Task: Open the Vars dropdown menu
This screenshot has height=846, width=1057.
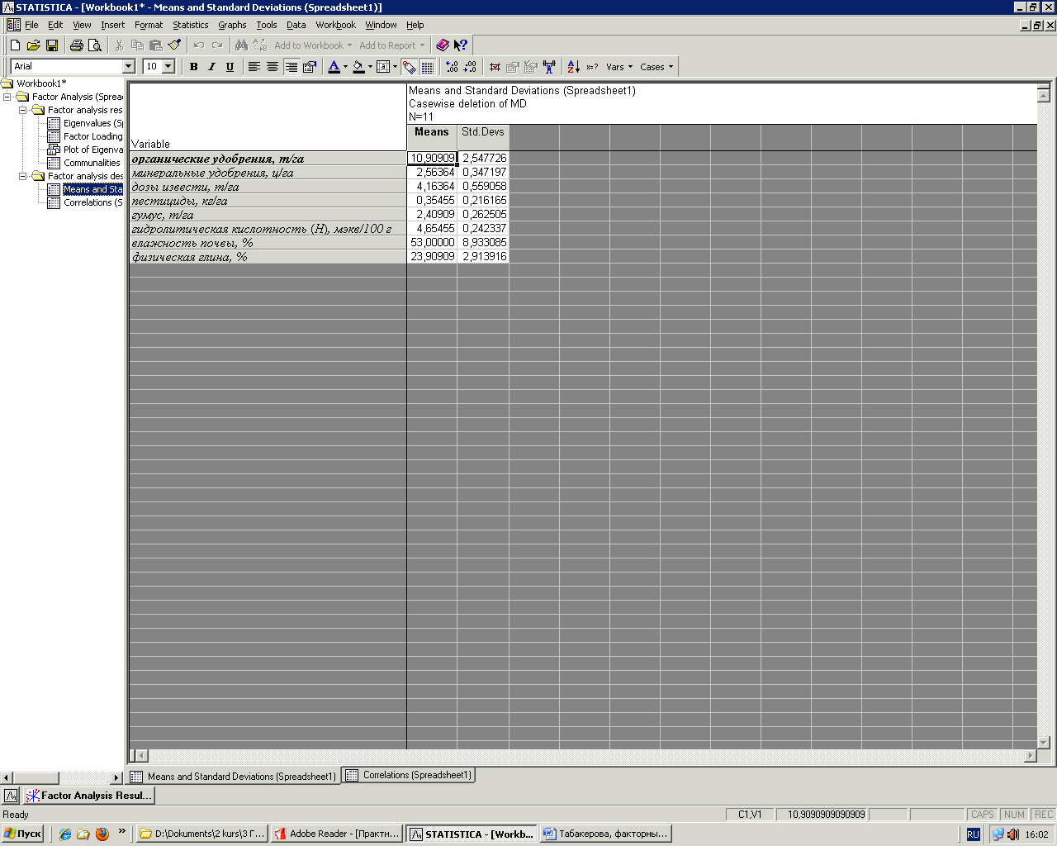Action: point(619,67)
